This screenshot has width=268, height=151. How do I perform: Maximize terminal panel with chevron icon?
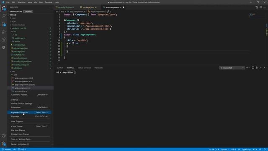point(260,68)
